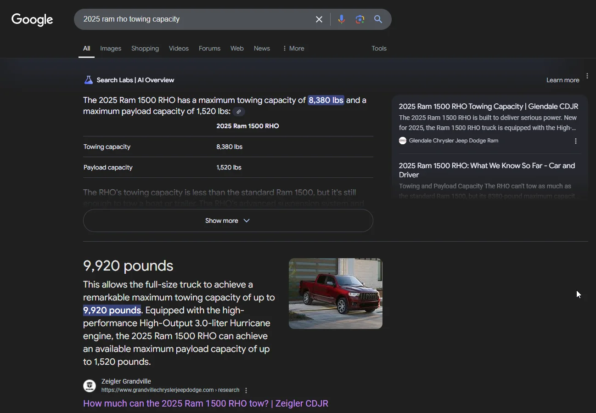The image size is (596, 413).
Task: Click the 9,920 pounds heading
Action: click(x=128, y=266)
